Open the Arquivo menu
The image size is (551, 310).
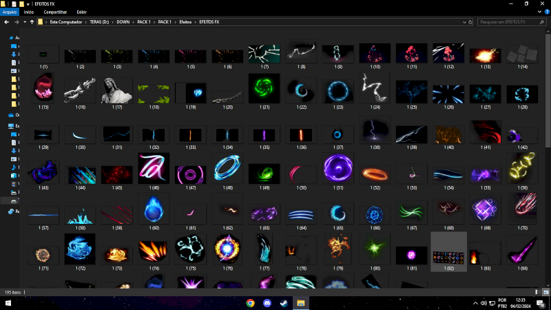coord(10,12)
